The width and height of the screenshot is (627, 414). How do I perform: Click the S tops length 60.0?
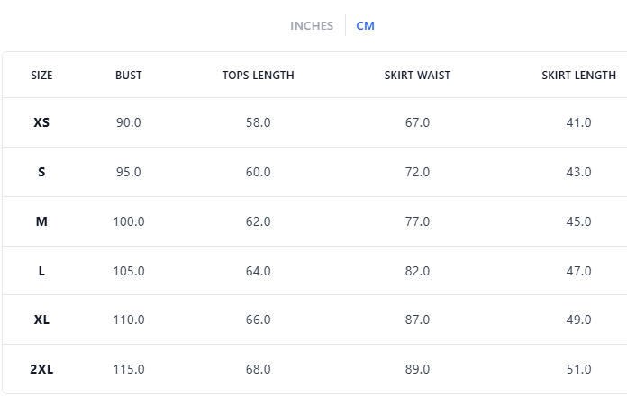pyautogui.click(x=259, y=172)
